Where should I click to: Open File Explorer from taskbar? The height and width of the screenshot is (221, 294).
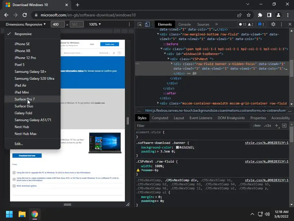(x=22, y=214)
